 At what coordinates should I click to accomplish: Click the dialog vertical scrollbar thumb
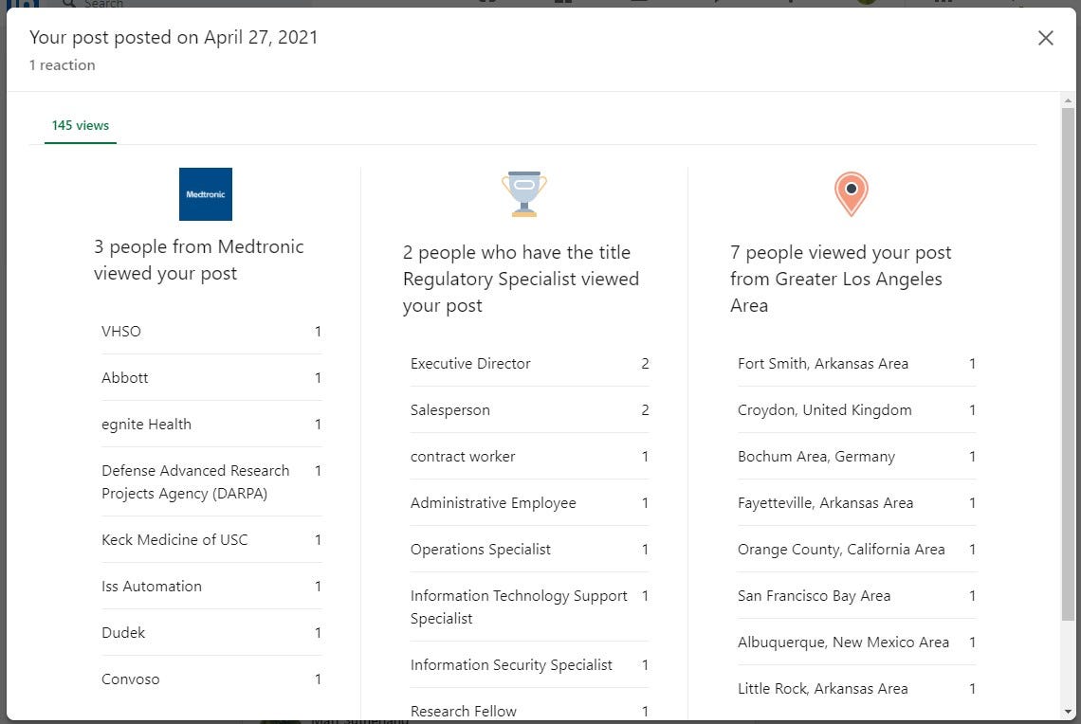pyautogui.click(x=1067, y=363)
